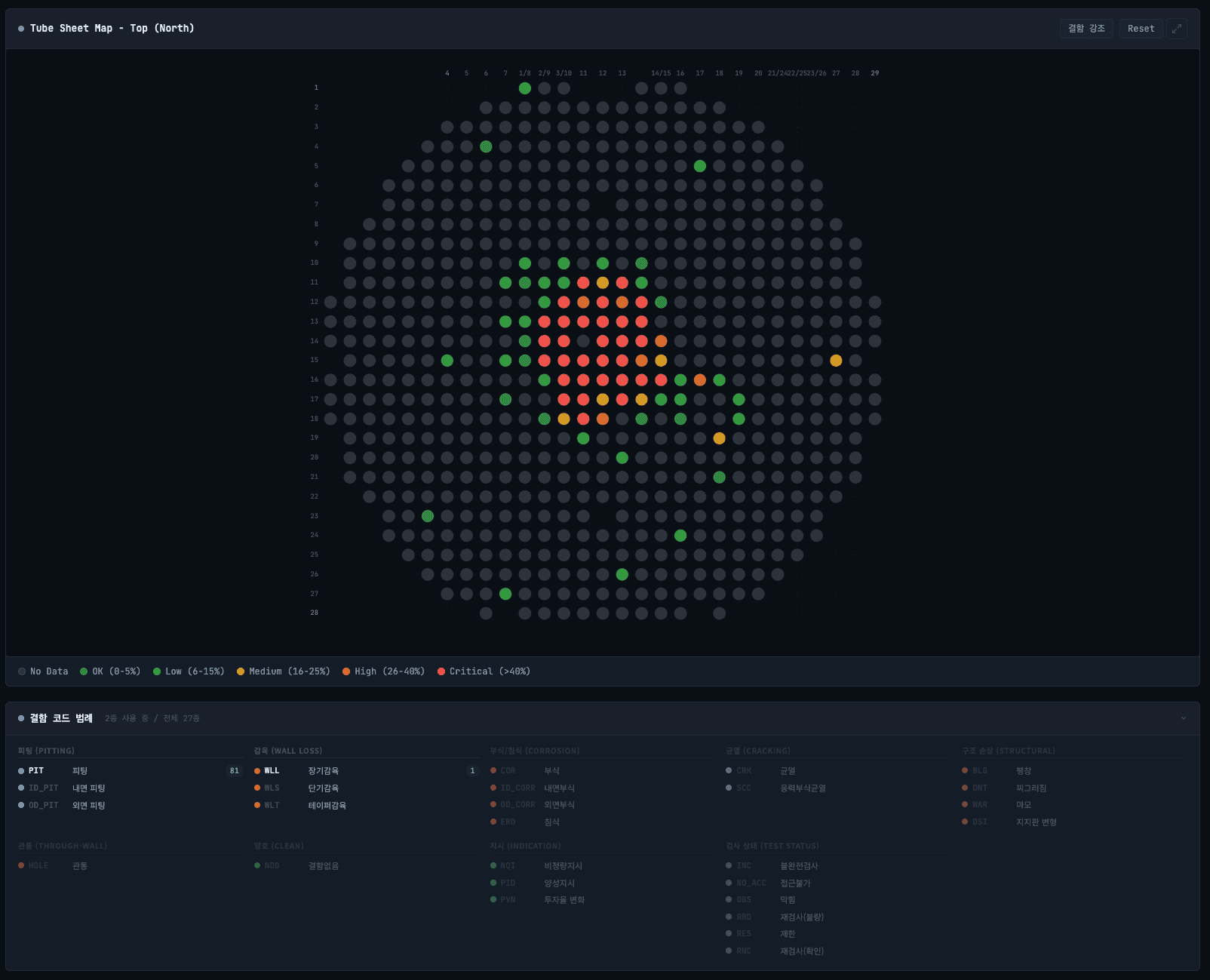
Task: Click the green tube in row 1
Action: pos(525,88)
